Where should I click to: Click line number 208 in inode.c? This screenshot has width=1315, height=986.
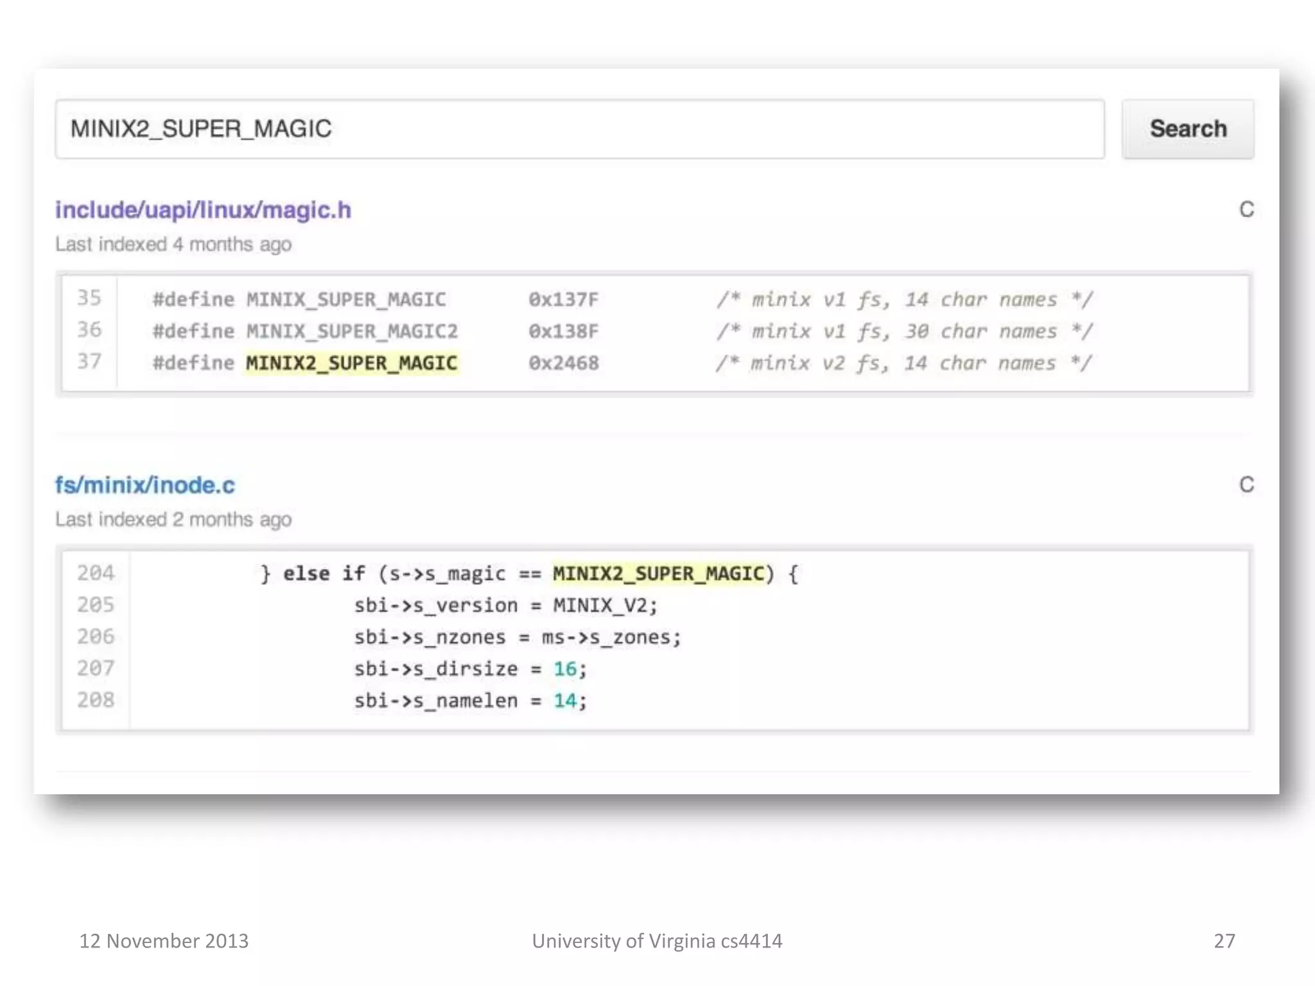pyautogui.click(x=96, y=700)
